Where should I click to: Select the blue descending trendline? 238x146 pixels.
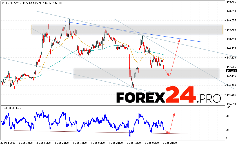tap(132, 32)
